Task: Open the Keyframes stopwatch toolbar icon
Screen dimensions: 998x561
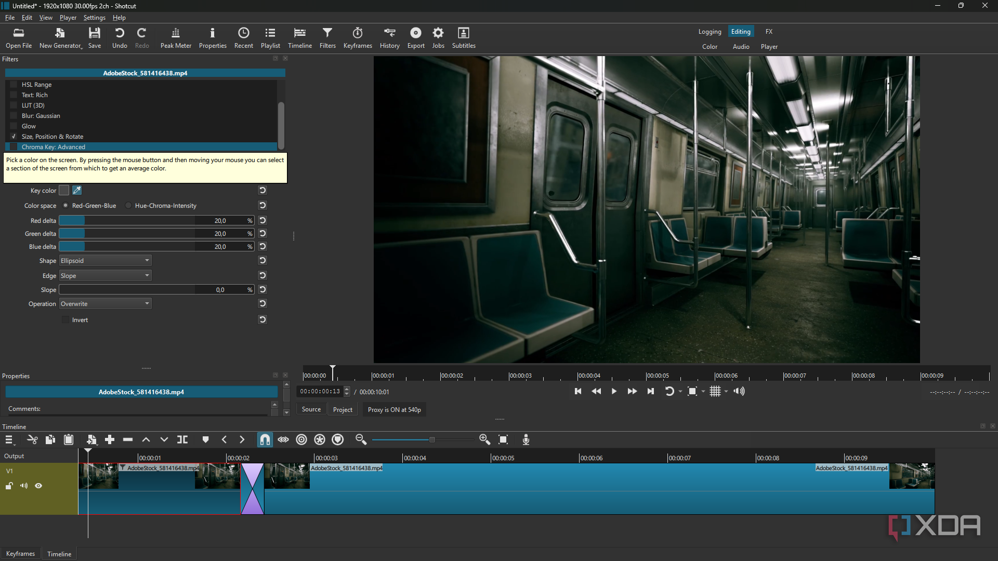Action: point(358,38)
